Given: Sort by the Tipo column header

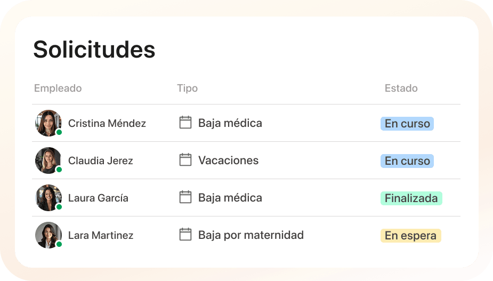Looking at the screenshot, I should 188,89.
